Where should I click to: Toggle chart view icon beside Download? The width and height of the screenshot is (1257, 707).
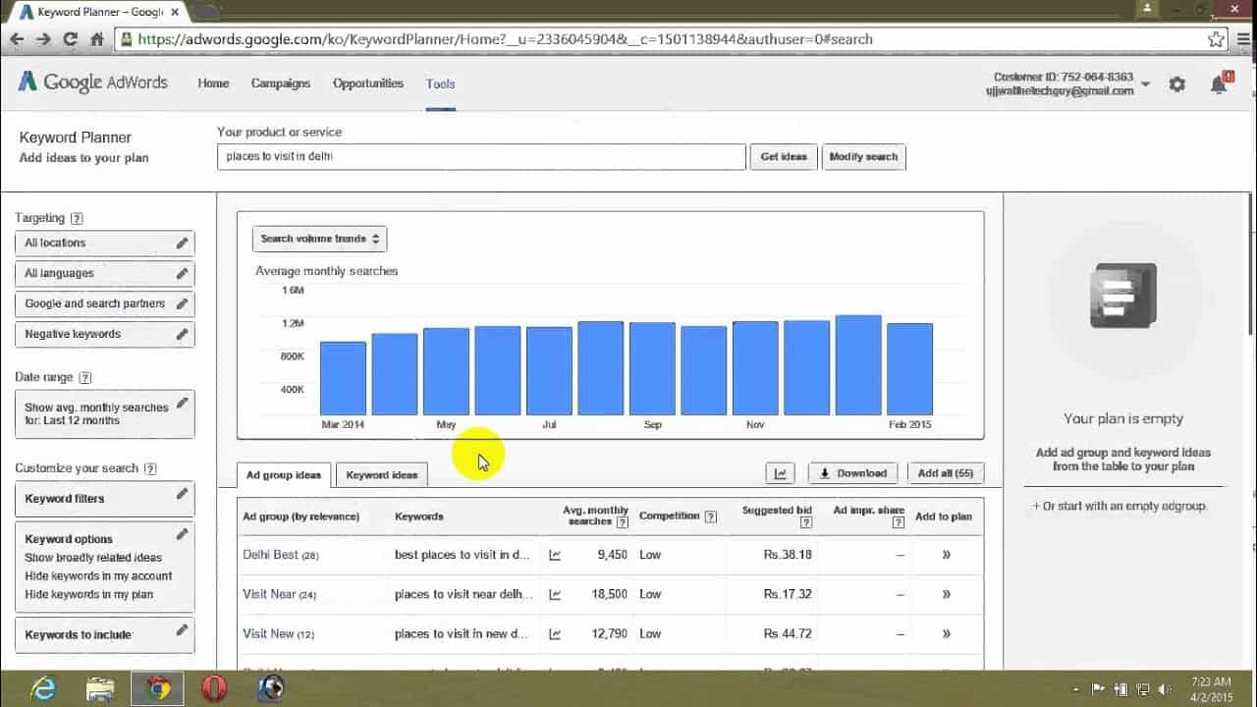click(x=781, y=473)
